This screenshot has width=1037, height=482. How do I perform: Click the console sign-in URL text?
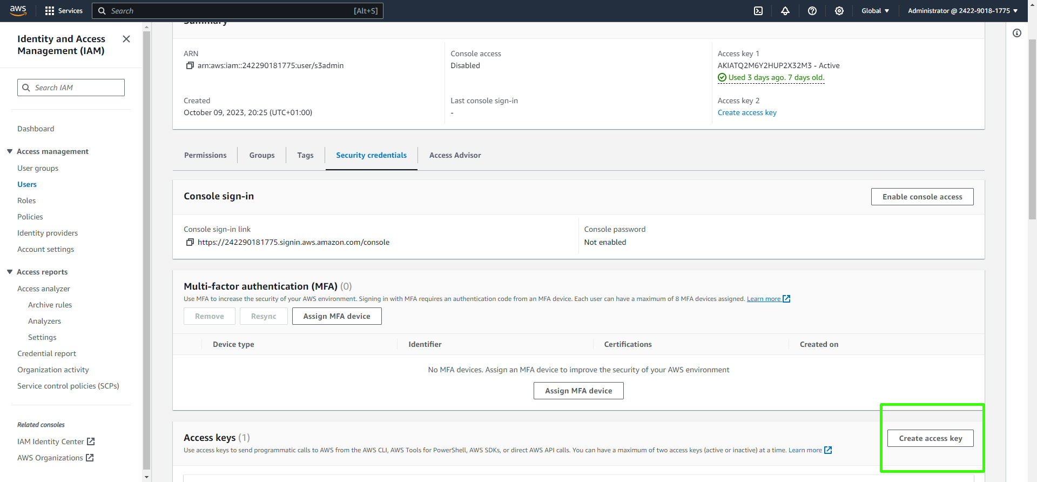[x=293, y=242]
